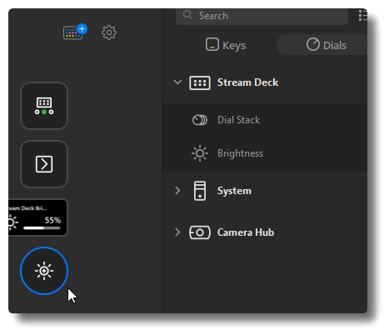384x330 pixels.
Task: Switch to the Keys tab
Action: point(226,45)
